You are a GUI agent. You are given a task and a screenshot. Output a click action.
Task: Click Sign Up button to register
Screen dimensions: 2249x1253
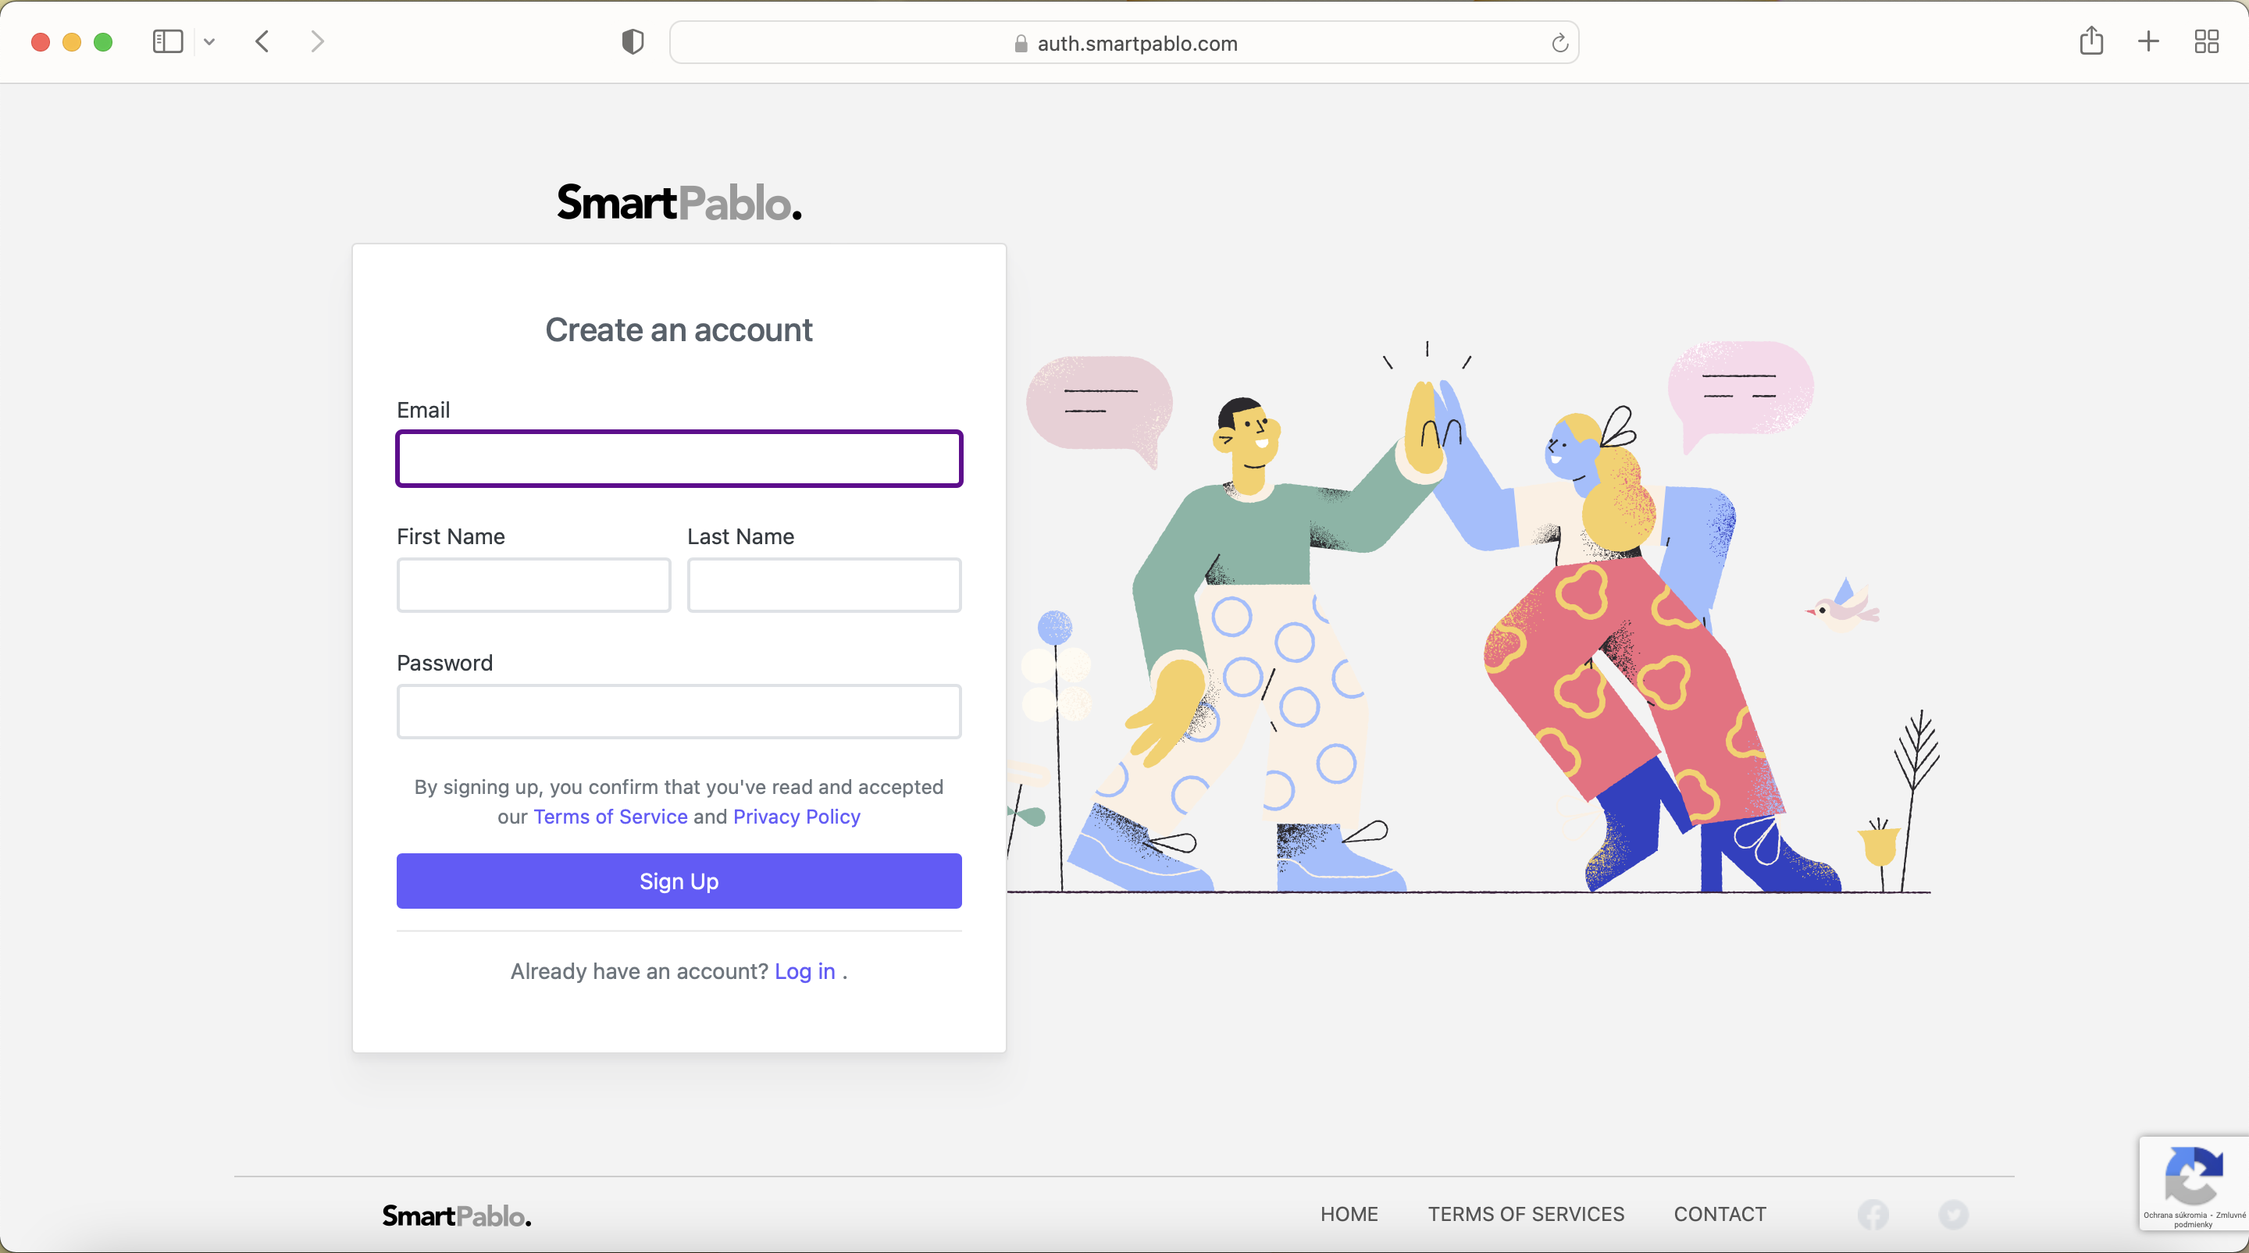(679, 880)
